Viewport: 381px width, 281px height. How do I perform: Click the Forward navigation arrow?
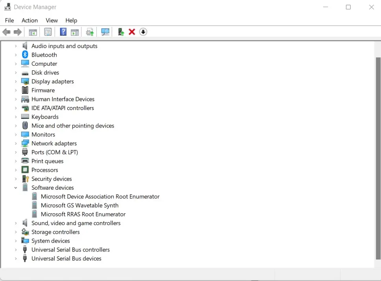17,31
